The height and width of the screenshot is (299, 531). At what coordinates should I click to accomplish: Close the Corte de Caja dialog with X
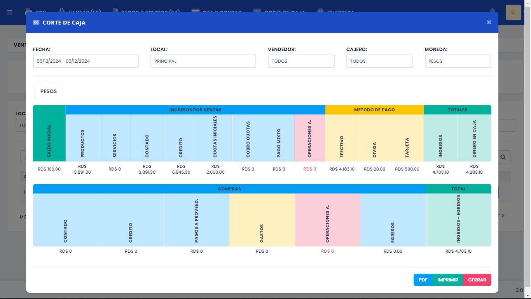(x=489, y=22)
